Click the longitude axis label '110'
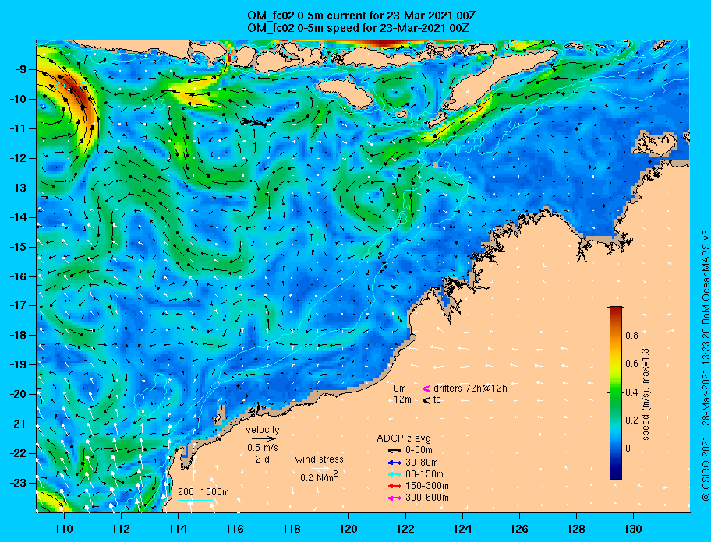 coord(64,529)
